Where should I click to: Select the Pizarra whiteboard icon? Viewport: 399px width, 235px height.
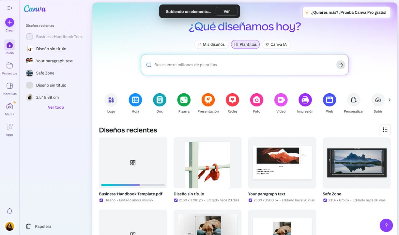point(184,100)
